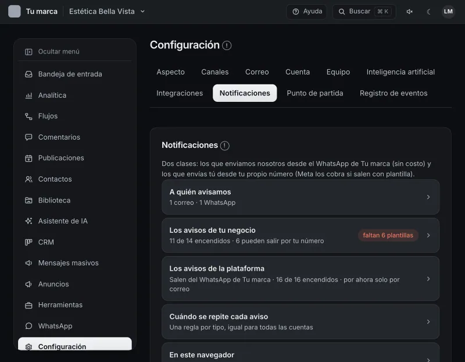Click the Buscar search field
Screen dimensions: 465x362
364,12
